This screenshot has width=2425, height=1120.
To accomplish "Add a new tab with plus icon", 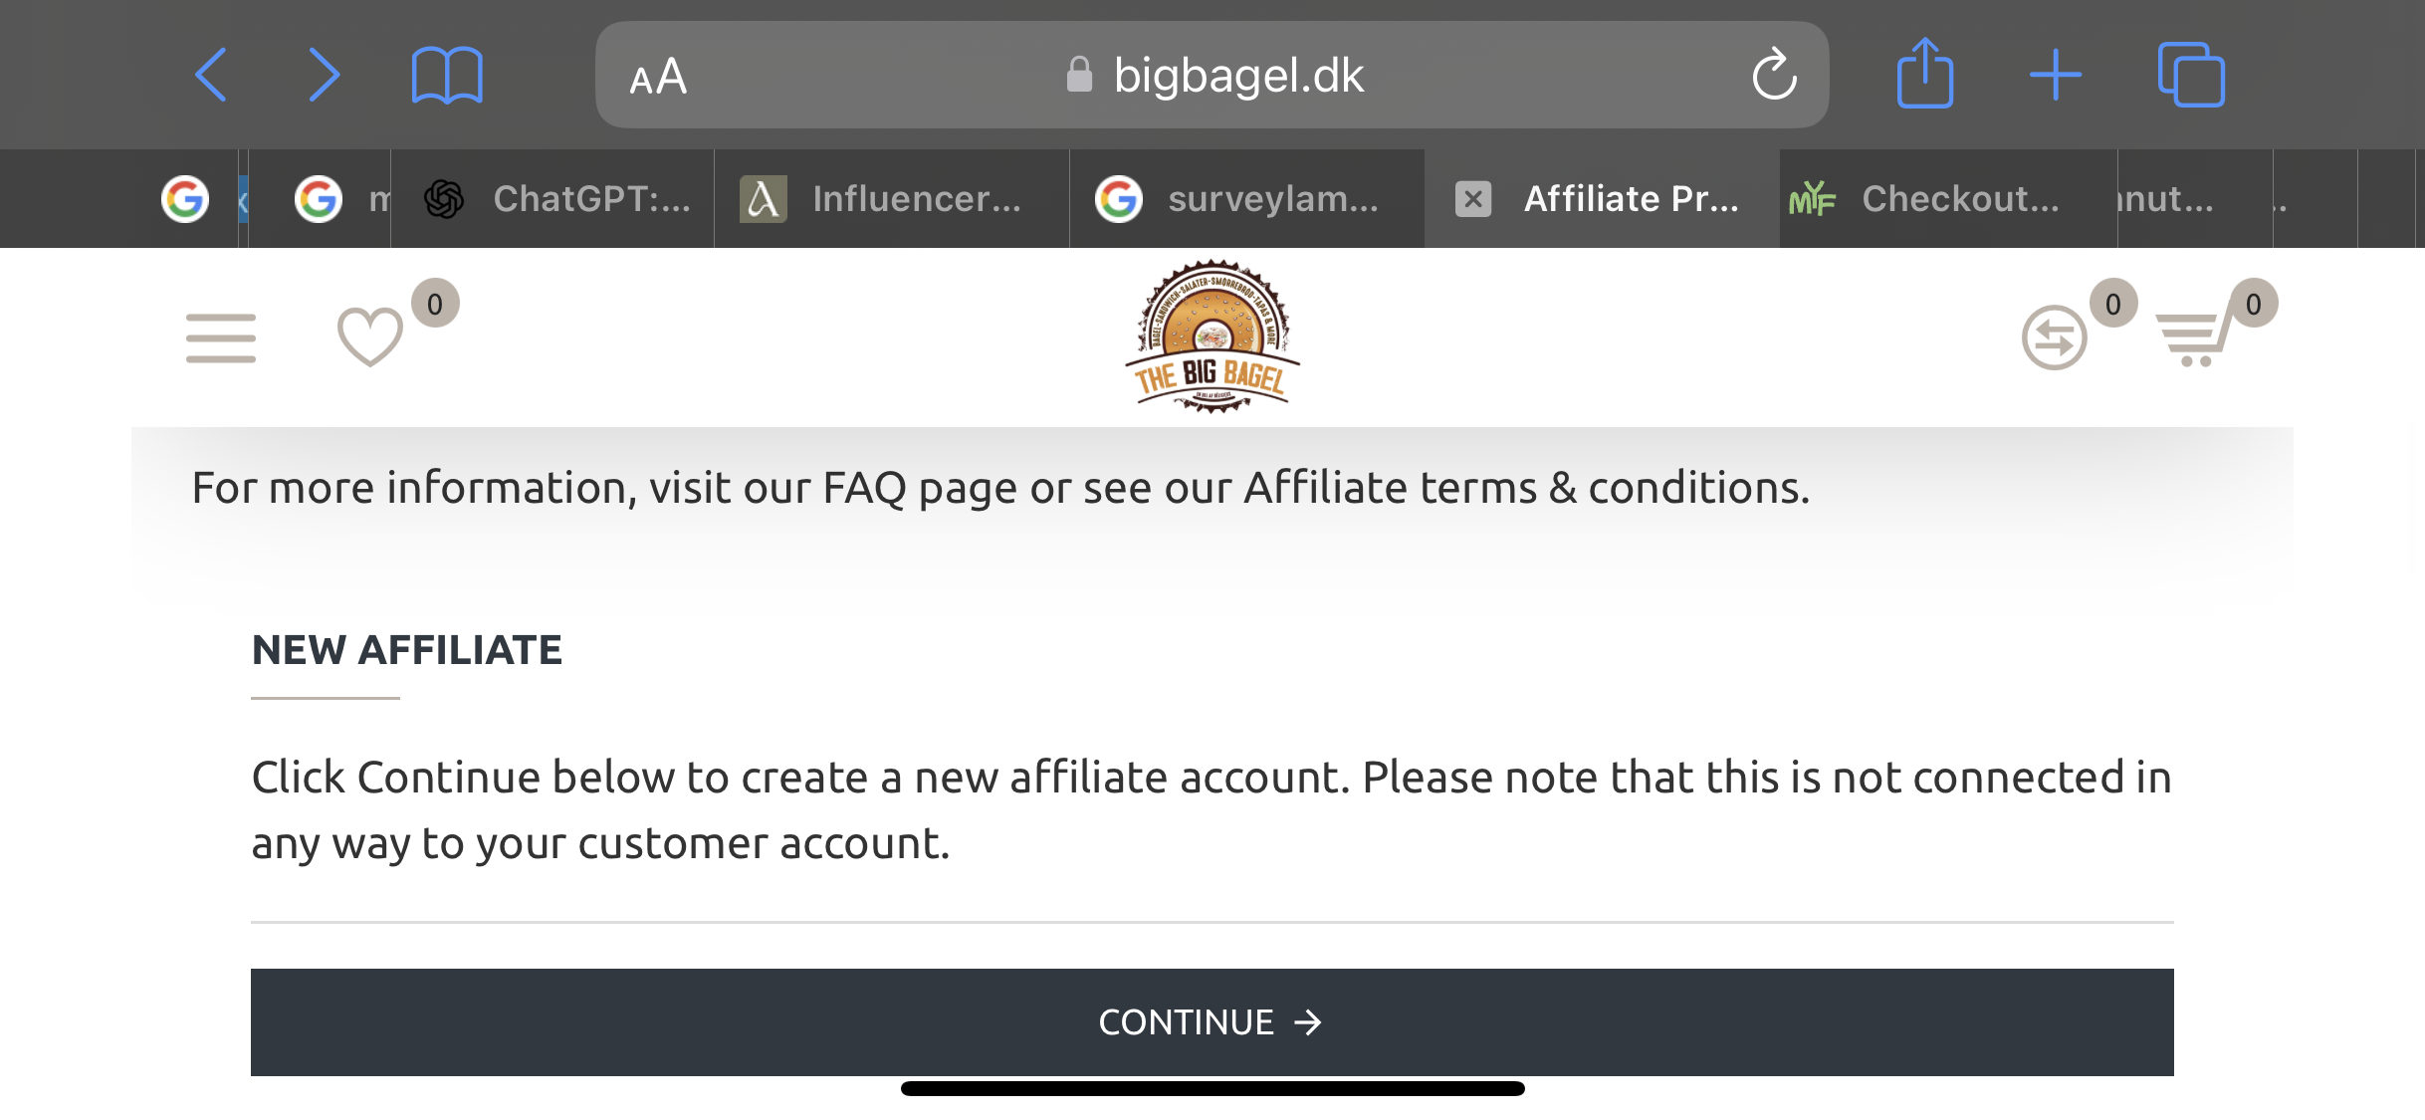I will click(2056, 75).
